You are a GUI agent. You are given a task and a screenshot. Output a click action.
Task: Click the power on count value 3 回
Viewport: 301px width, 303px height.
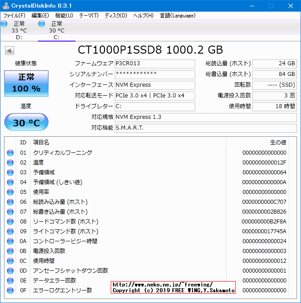275,96
